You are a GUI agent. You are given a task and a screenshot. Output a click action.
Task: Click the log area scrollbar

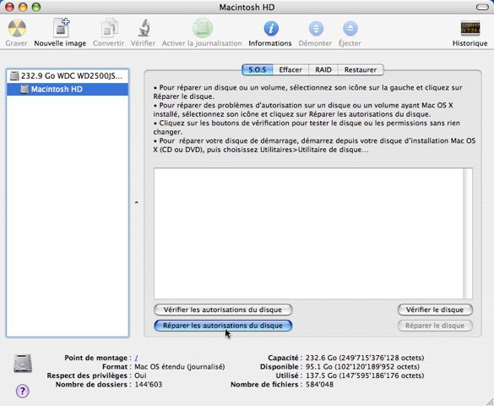468,233
